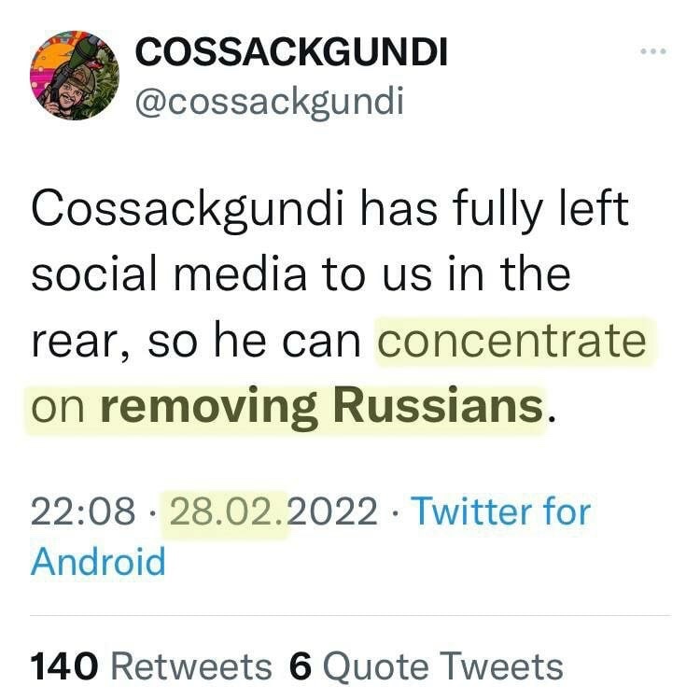700x700 pixels.
Task: Click the 22:08 tweet timestamp
Action: [x=84, y=512]
